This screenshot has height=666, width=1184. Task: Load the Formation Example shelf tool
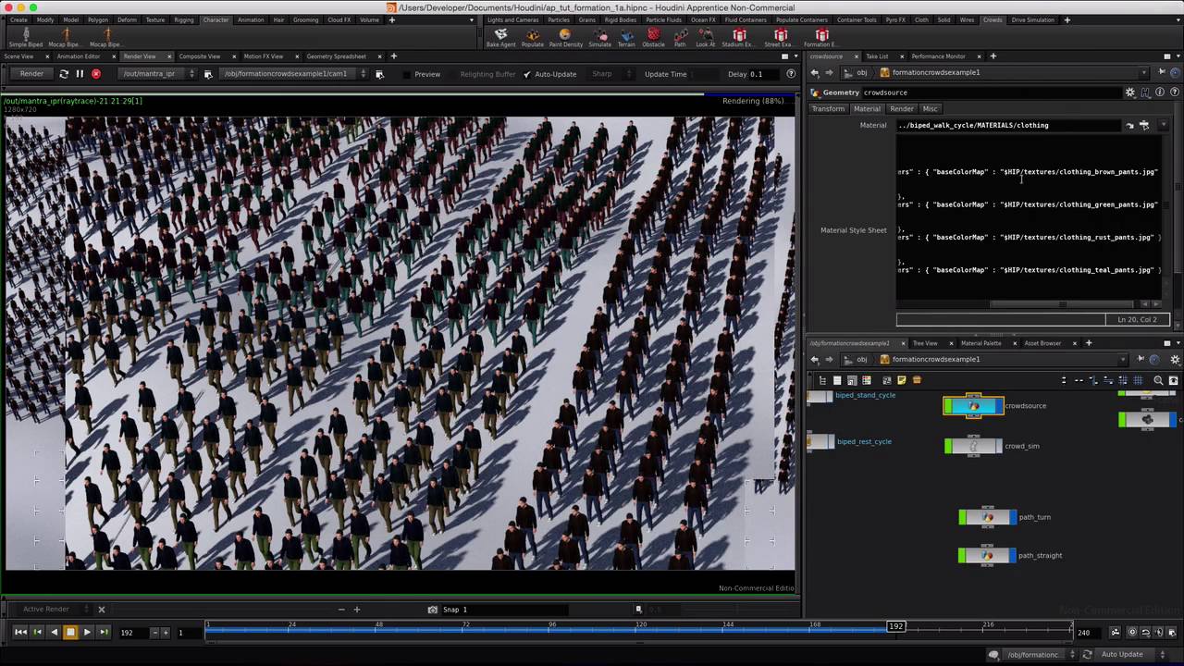(x=821, y=37)
